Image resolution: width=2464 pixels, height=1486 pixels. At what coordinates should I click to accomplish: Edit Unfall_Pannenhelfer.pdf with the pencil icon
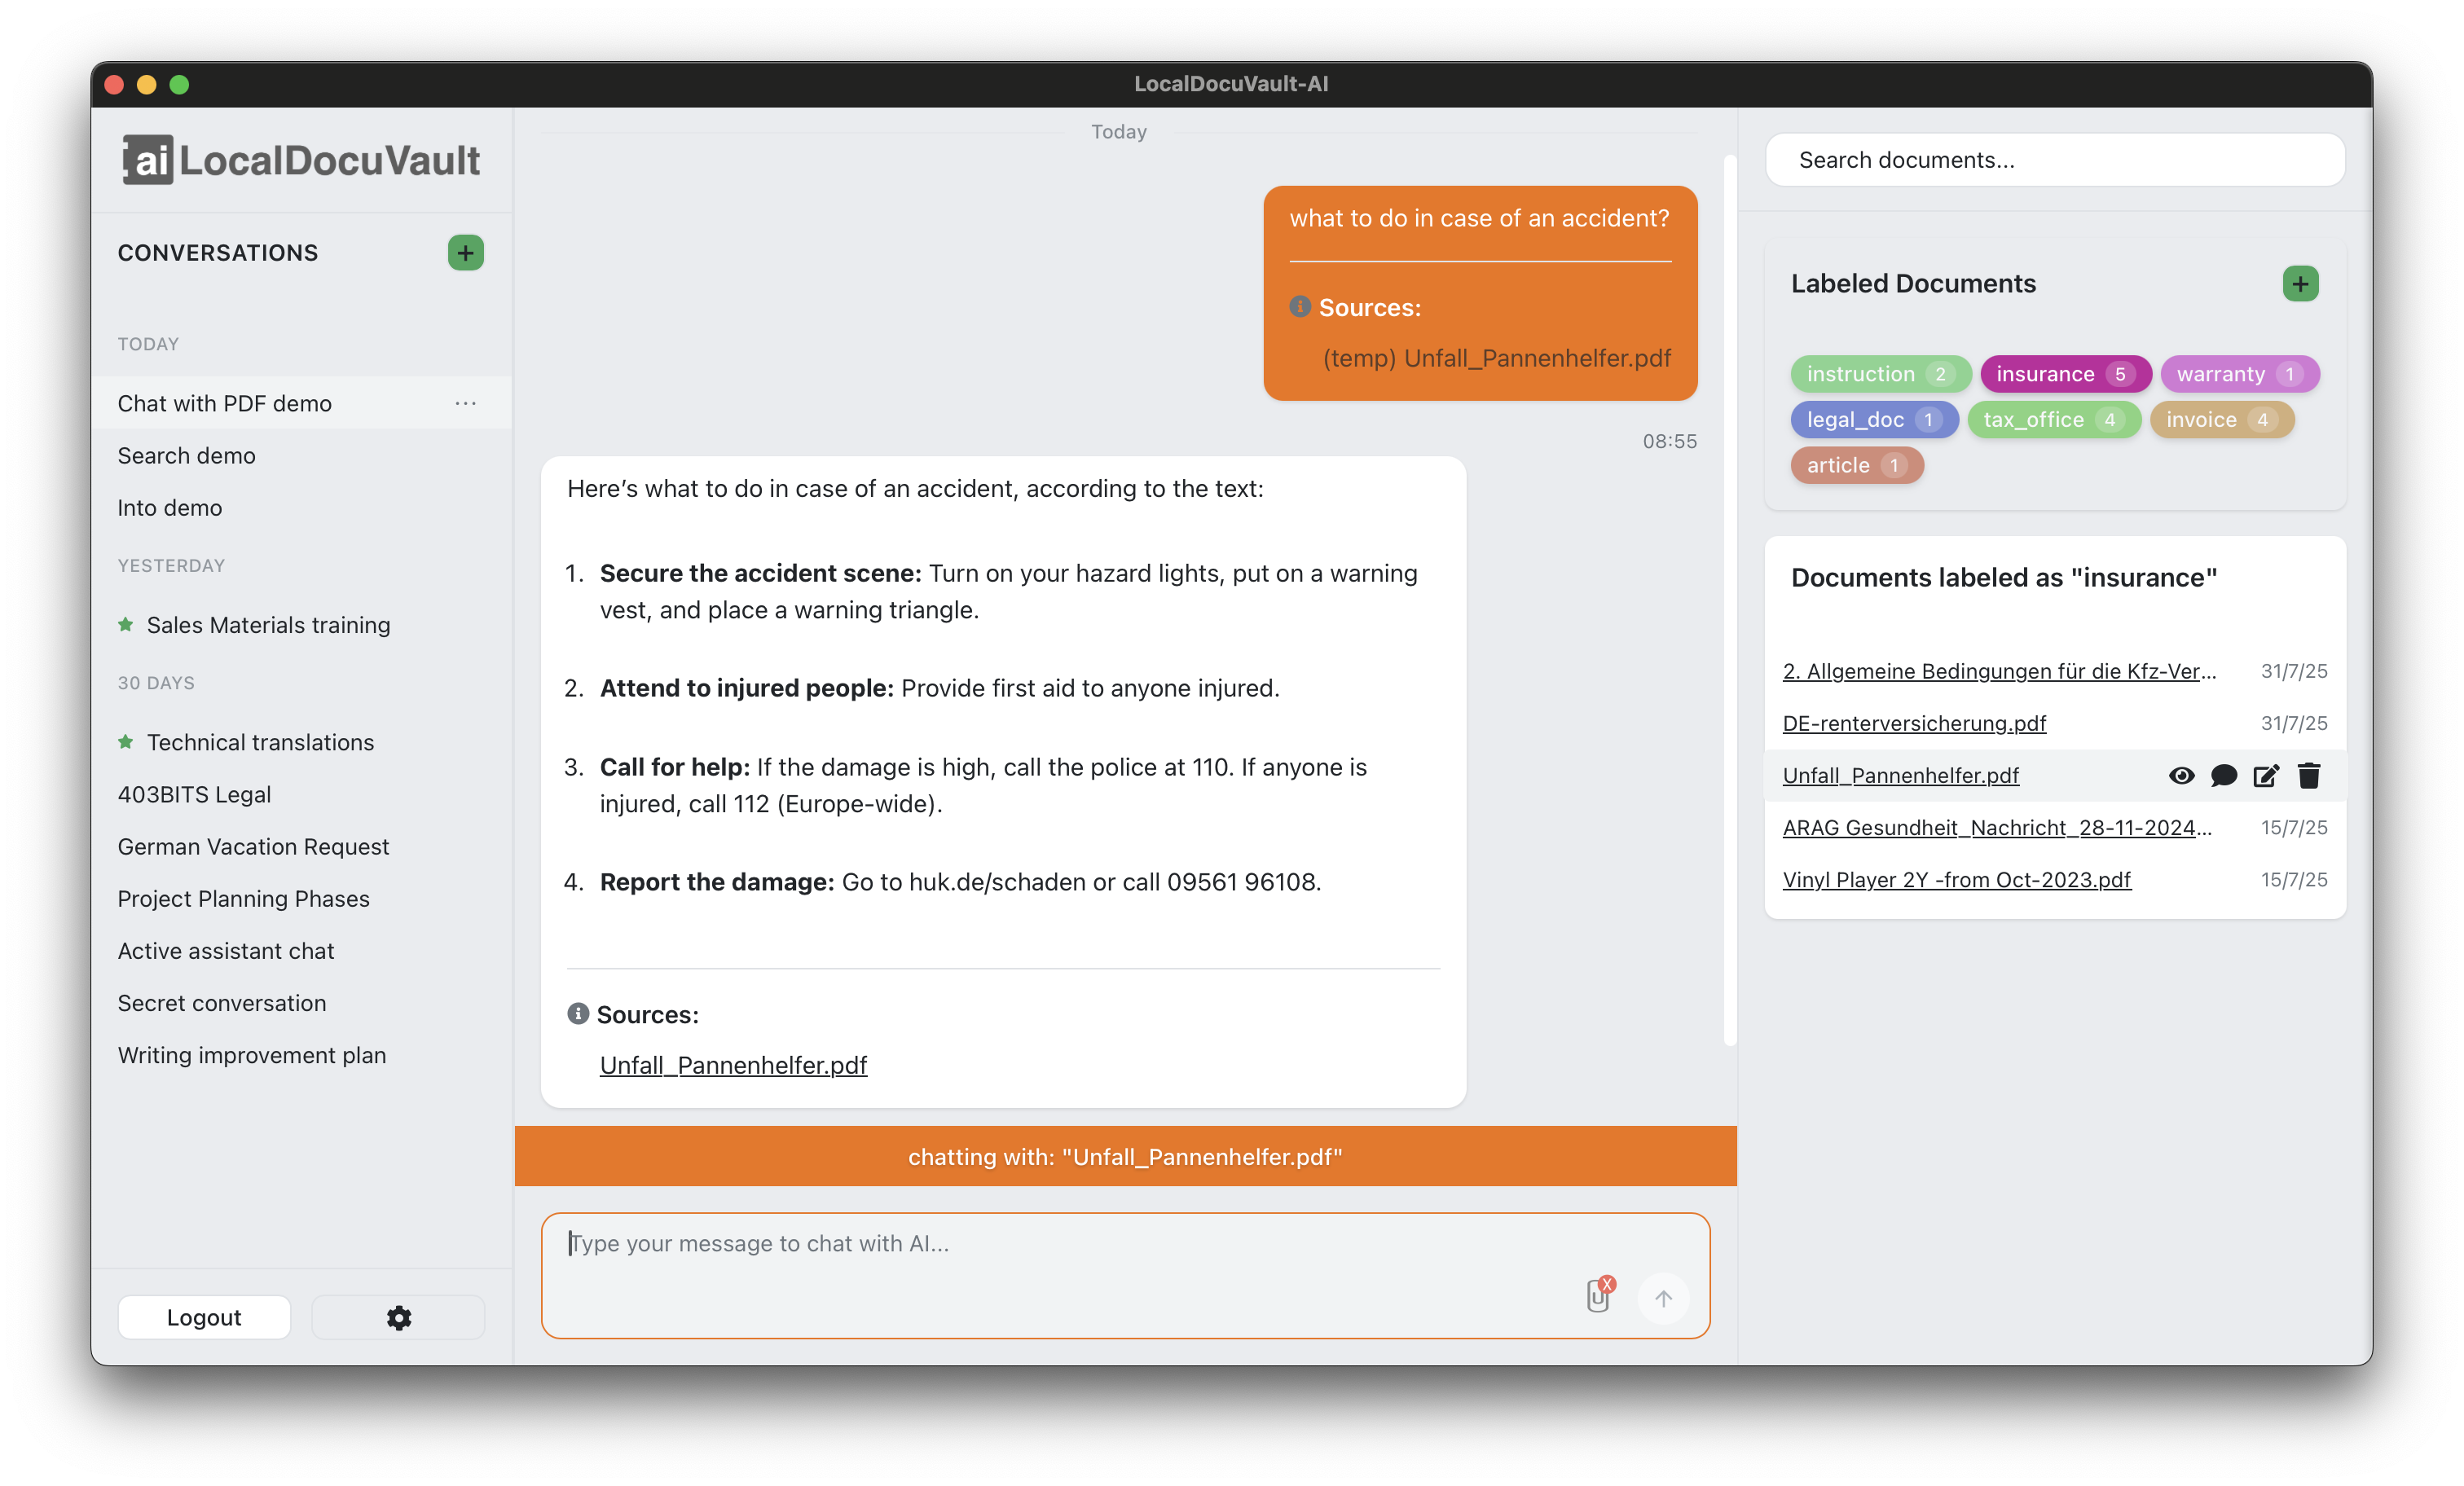2266,775
